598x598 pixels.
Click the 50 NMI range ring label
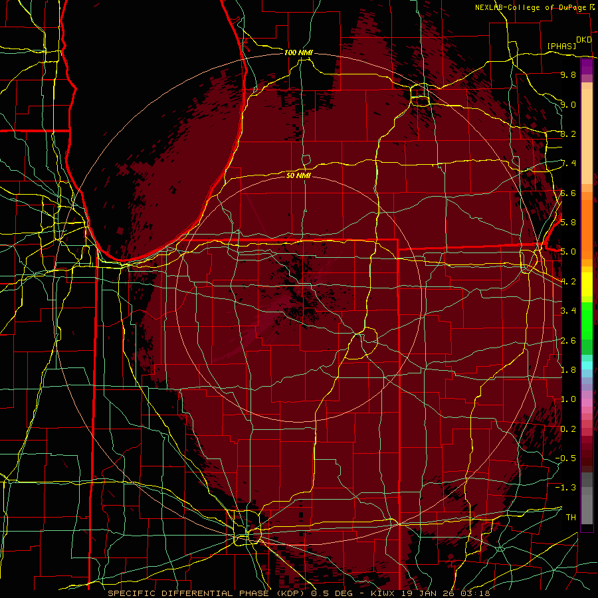pos(298,175)
